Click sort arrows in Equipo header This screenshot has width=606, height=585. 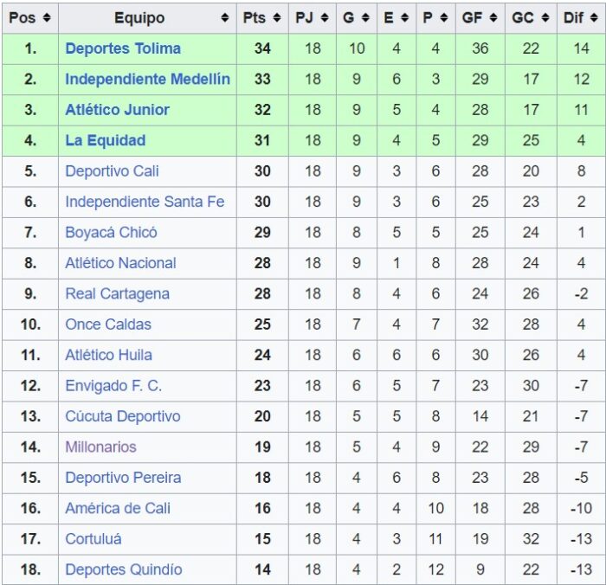pyautogui.click(x=225, y=17)
